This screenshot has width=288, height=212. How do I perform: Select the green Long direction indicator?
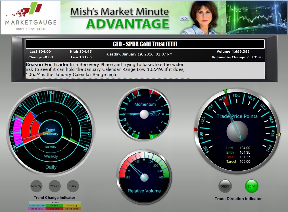251,186
